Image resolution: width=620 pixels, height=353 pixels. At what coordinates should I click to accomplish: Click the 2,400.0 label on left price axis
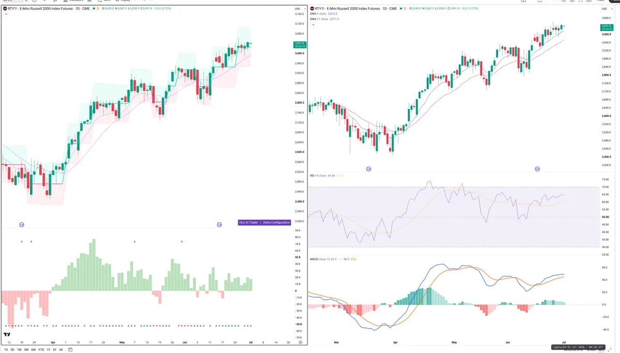[299, 202]
